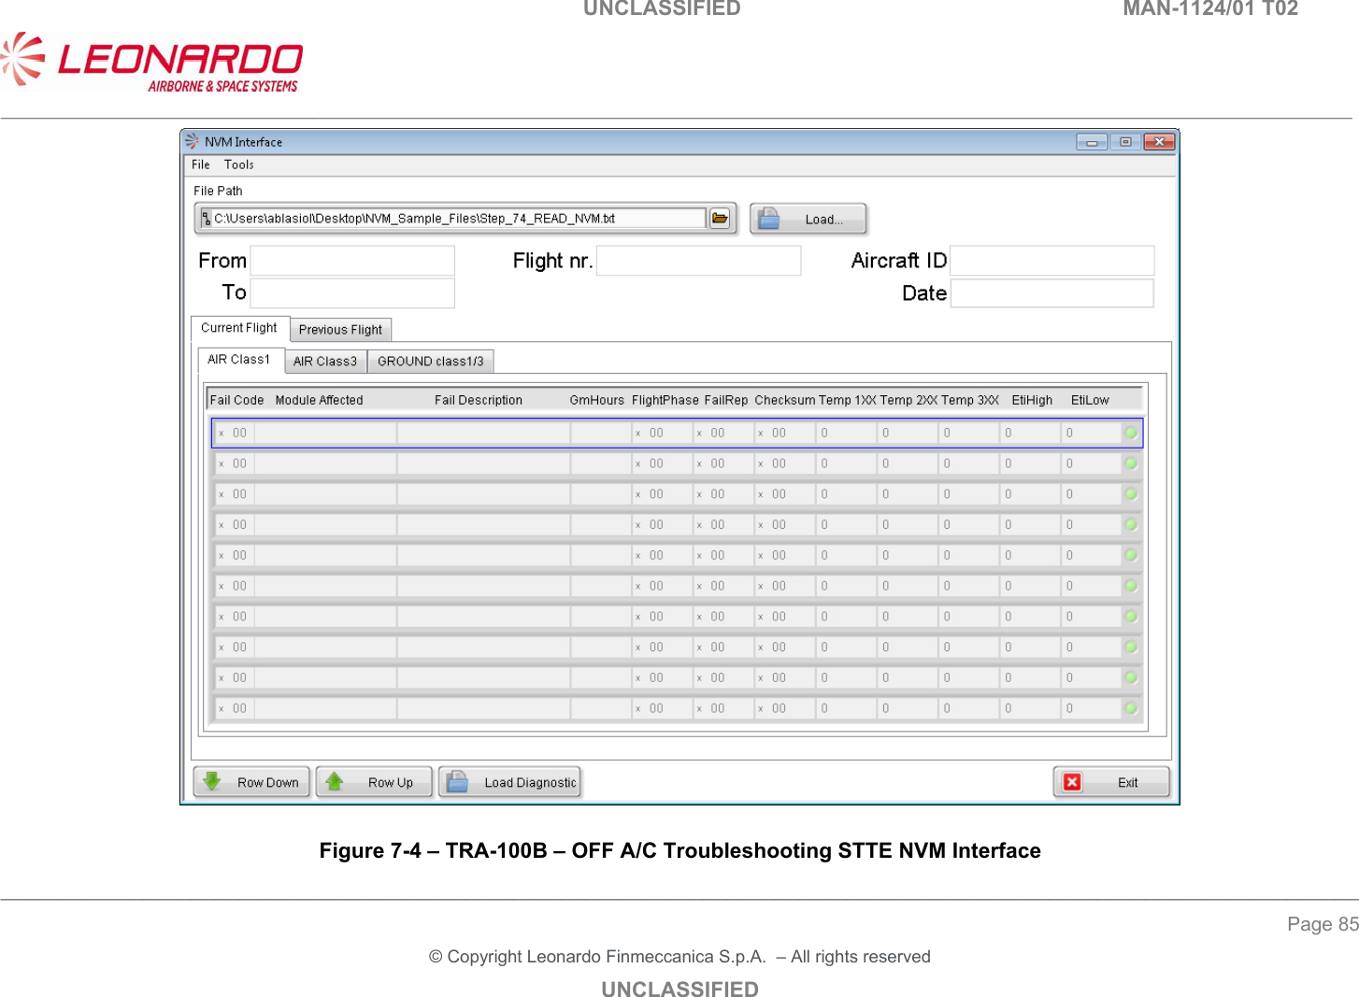
Task: Open the File menu
Action: click(201, 164)
